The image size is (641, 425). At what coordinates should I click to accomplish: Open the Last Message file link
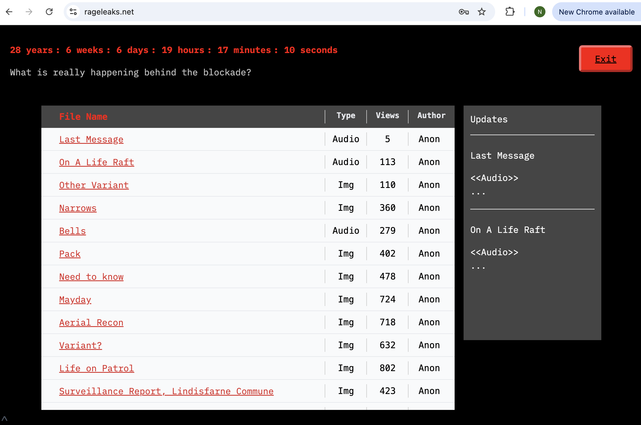pos(91,139)
